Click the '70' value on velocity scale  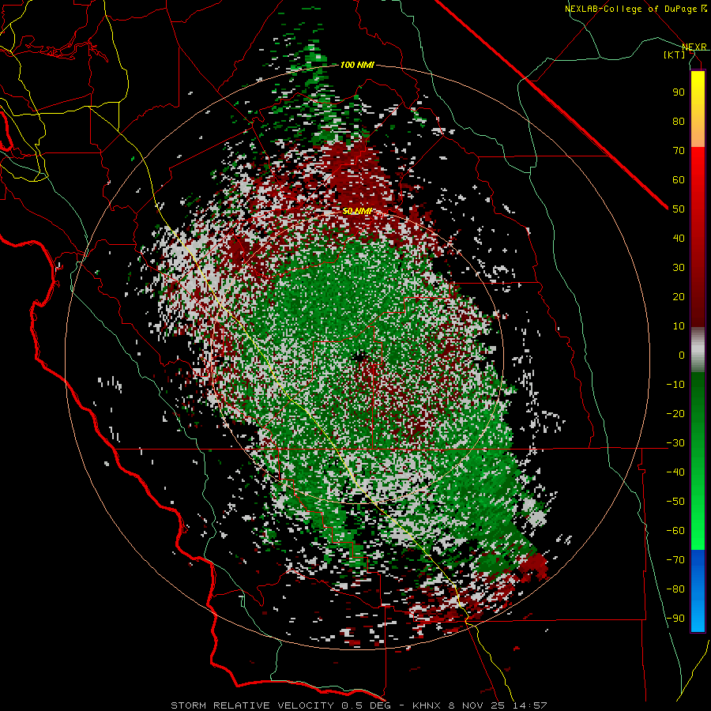(x=679, y=151)
